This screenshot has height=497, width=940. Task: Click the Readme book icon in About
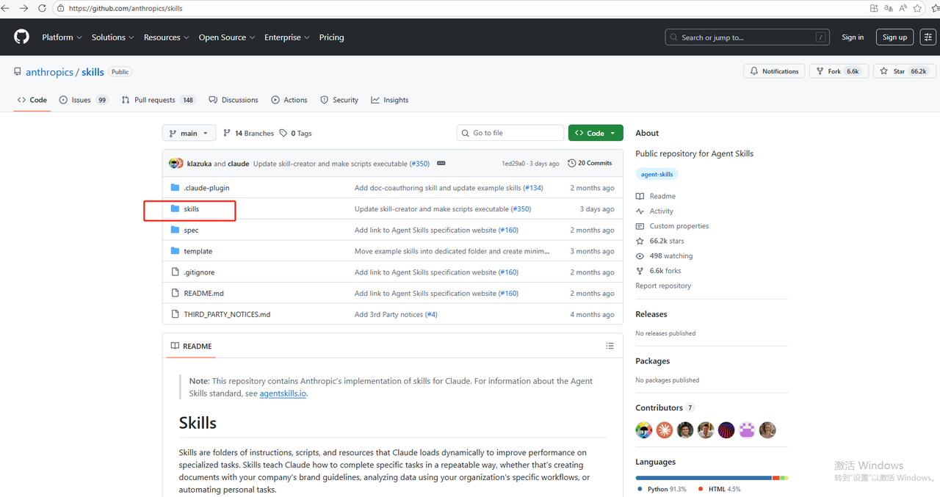[x=640, y=196]
